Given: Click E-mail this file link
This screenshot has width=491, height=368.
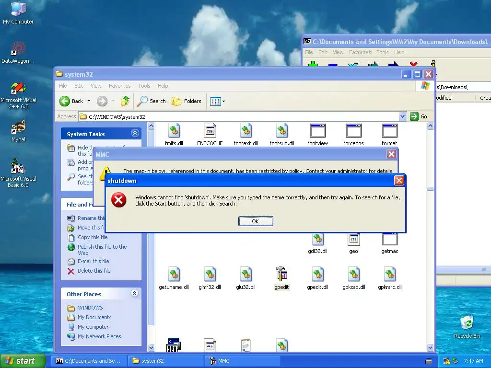Looking at the screenshot, I should coord(94,261).
